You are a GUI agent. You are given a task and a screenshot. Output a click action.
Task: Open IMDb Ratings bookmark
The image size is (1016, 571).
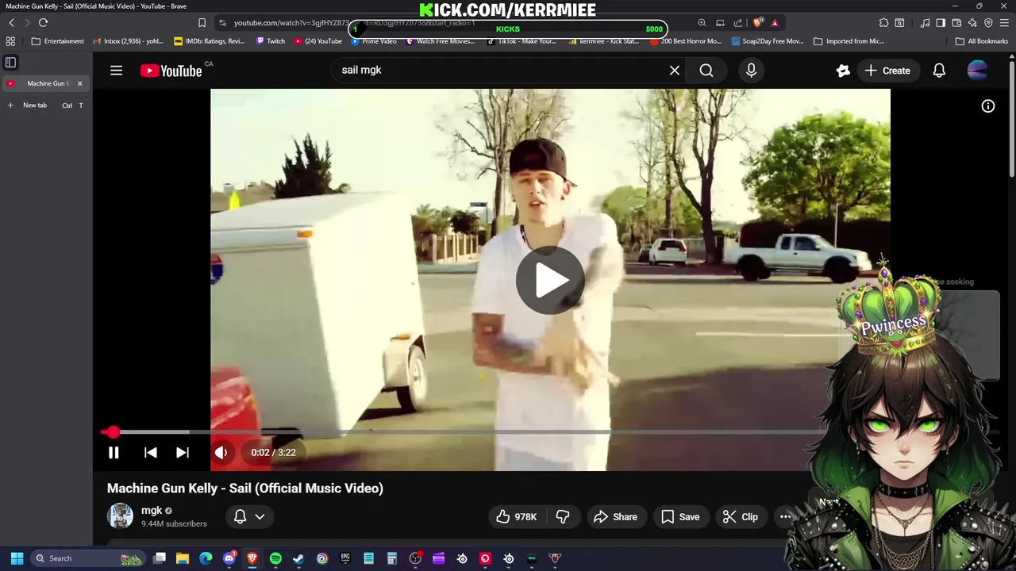pos(210,41)
